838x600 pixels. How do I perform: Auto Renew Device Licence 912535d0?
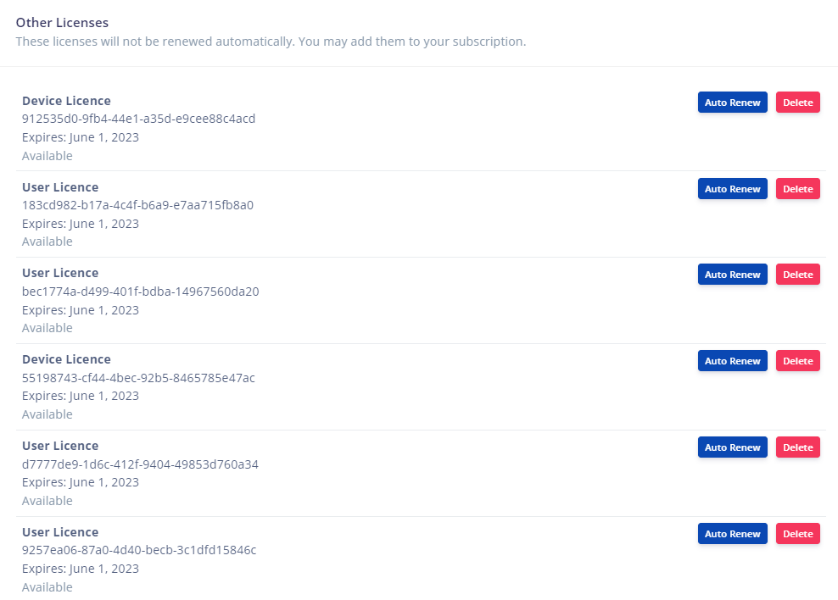tap(732, 103)
